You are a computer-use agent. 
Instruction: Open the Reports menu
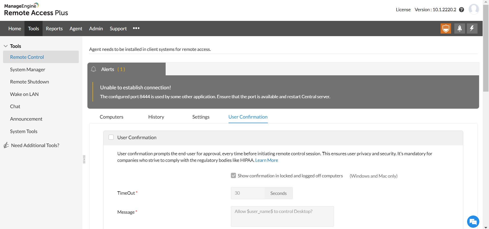tap(54, 28)
